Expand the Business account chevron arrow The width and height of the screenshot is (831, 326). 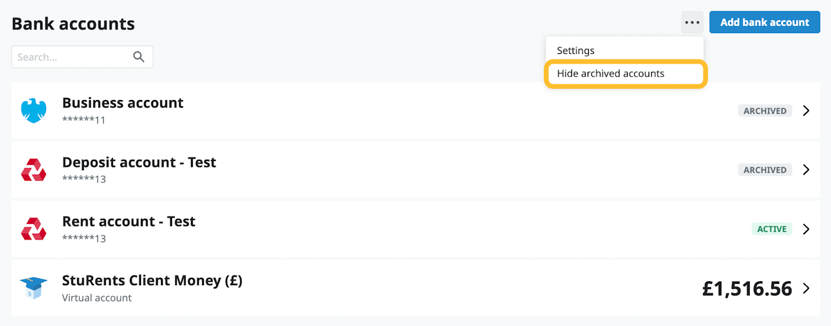pyautogui.click(x=806, y=110)
